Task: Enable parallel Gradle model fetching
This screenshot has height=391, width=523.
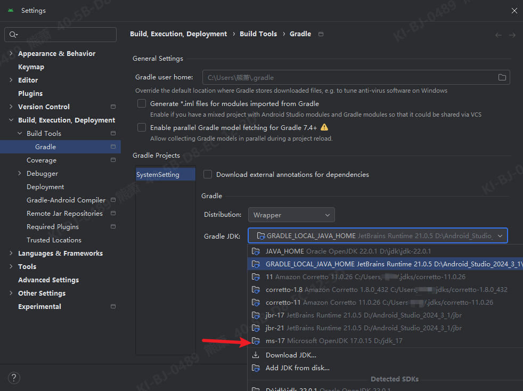Action: pos(142,127)
